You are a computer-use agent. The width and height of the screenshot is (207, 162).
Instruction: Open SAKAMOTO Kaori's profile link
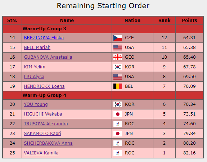tap(42, 134)
